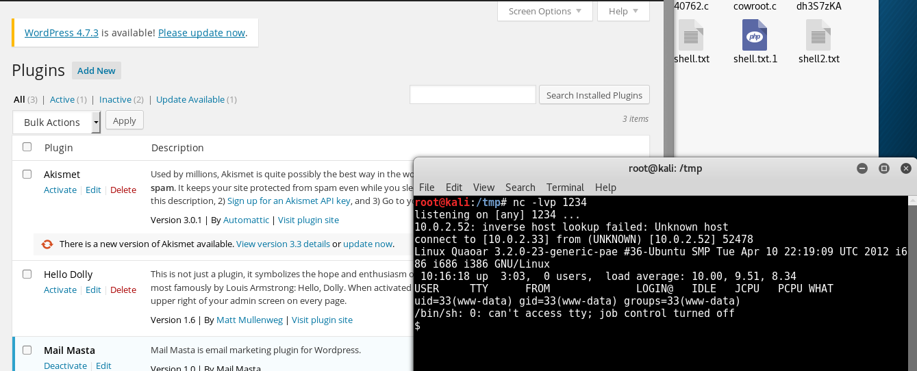This screenshot has width=917, height=371.
Task: Click the '3 items' count text
Action: pos(636,118)
